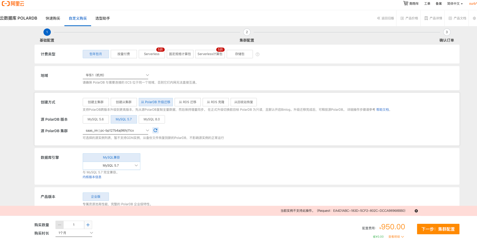Click the Alibaba Cloud logo
The width and height of the screenshot is (477, 240).
13,4
